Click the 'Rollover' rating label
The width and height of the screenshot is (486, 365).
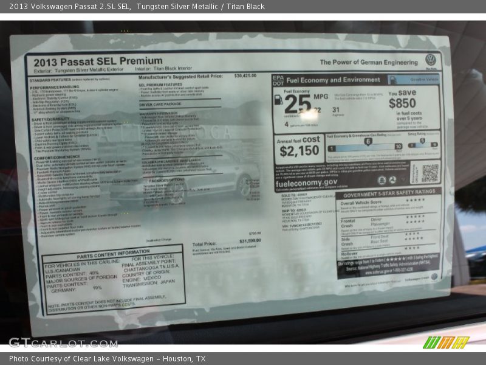tap(349, 253)
